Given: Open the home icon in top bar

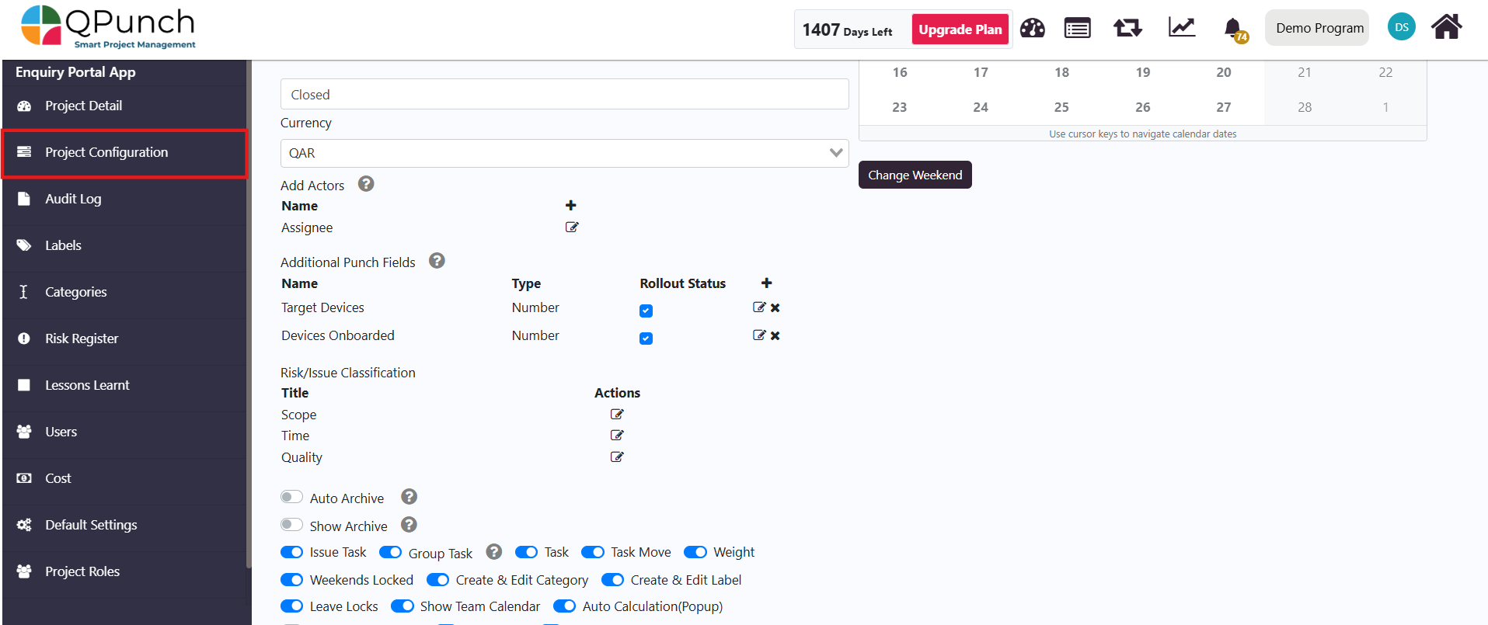Looking at the screenshot, I should coord(1446,27).
